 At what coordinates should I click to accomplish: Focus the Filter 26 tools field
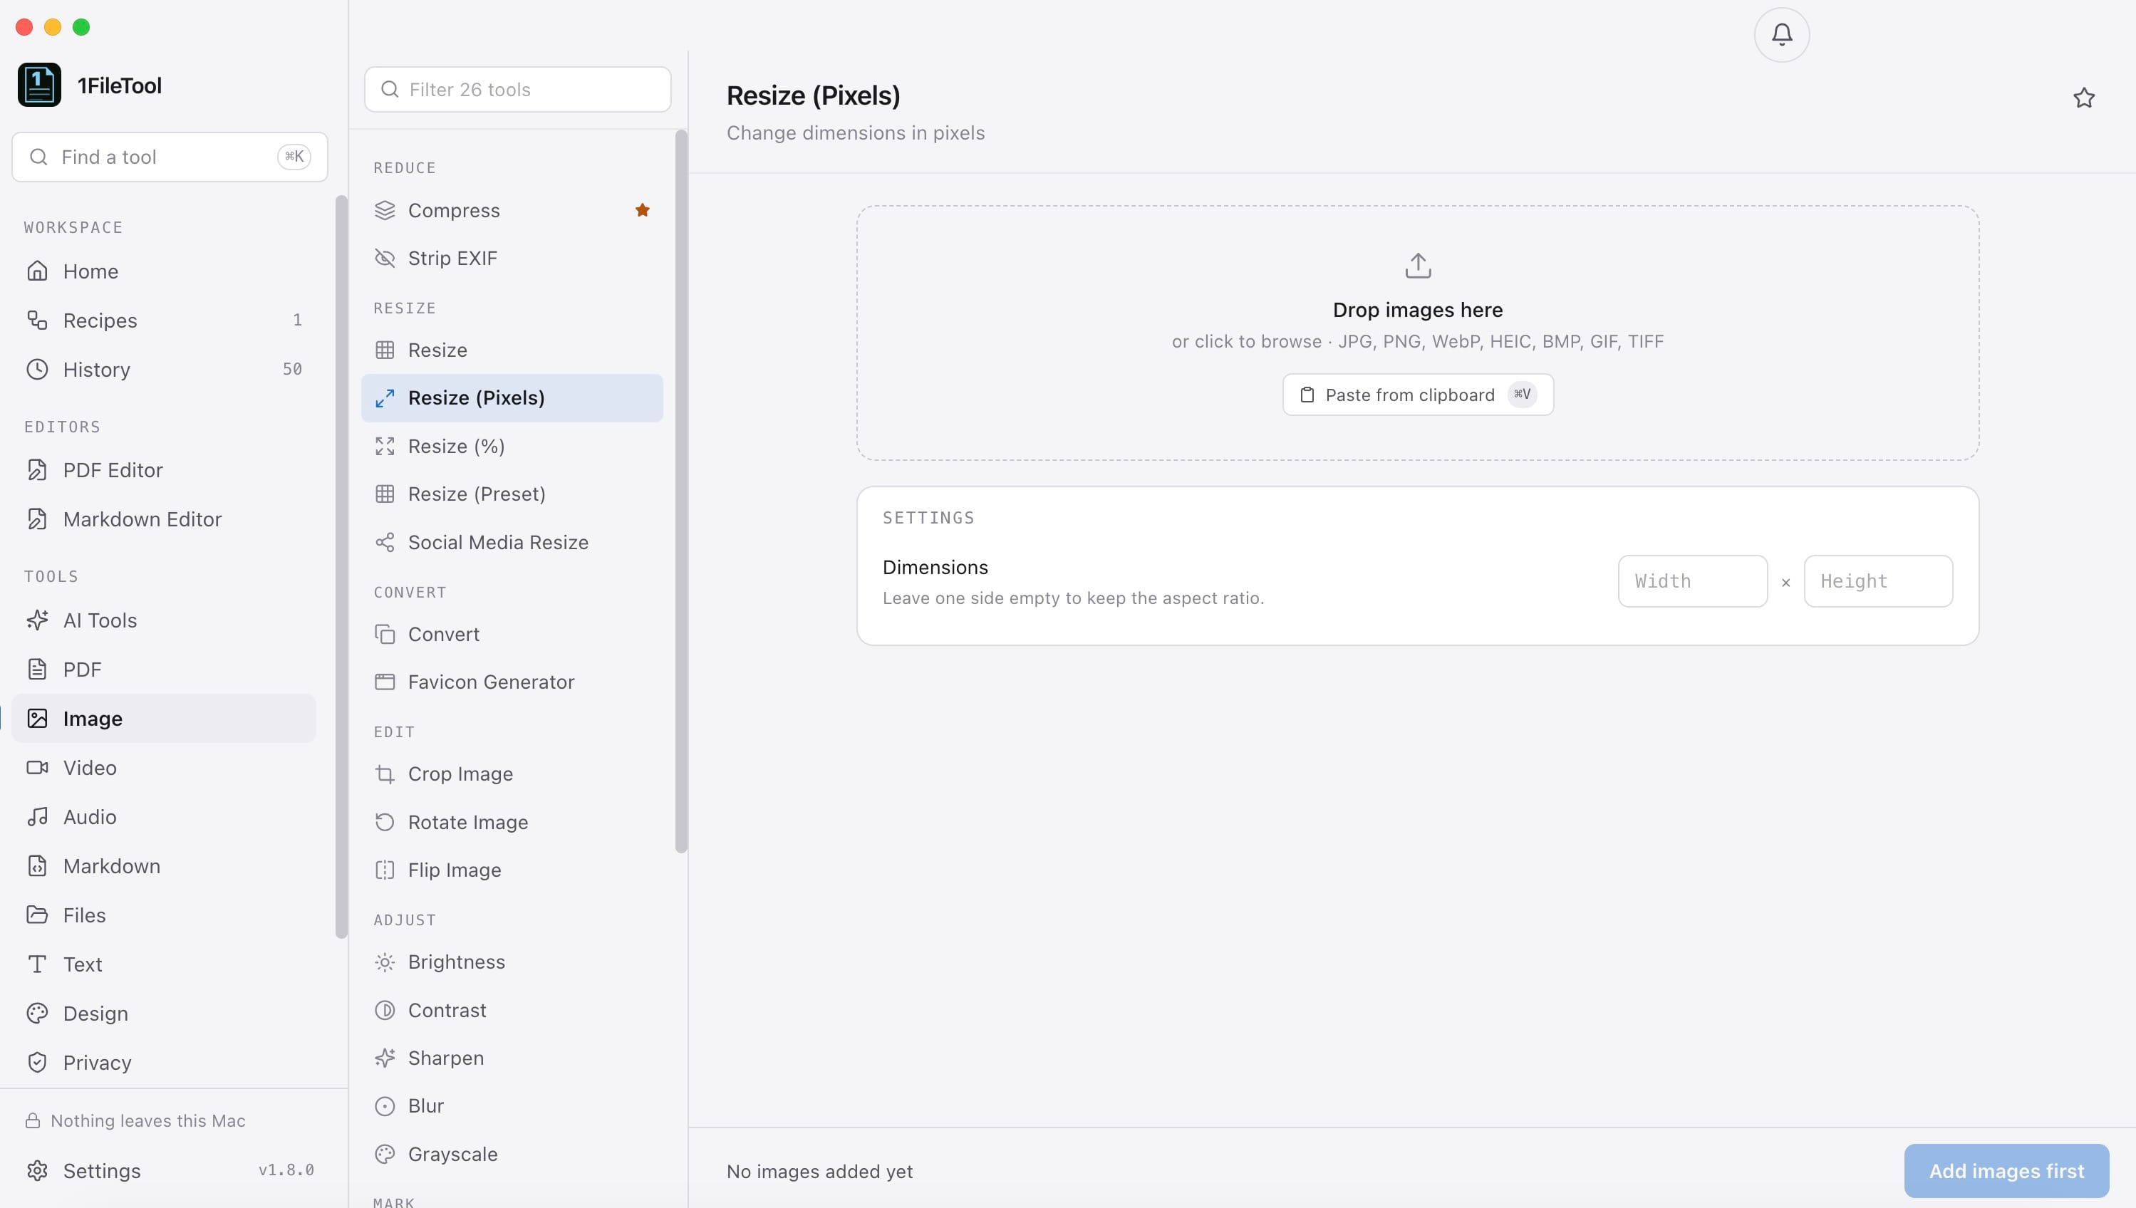point(518,90)
